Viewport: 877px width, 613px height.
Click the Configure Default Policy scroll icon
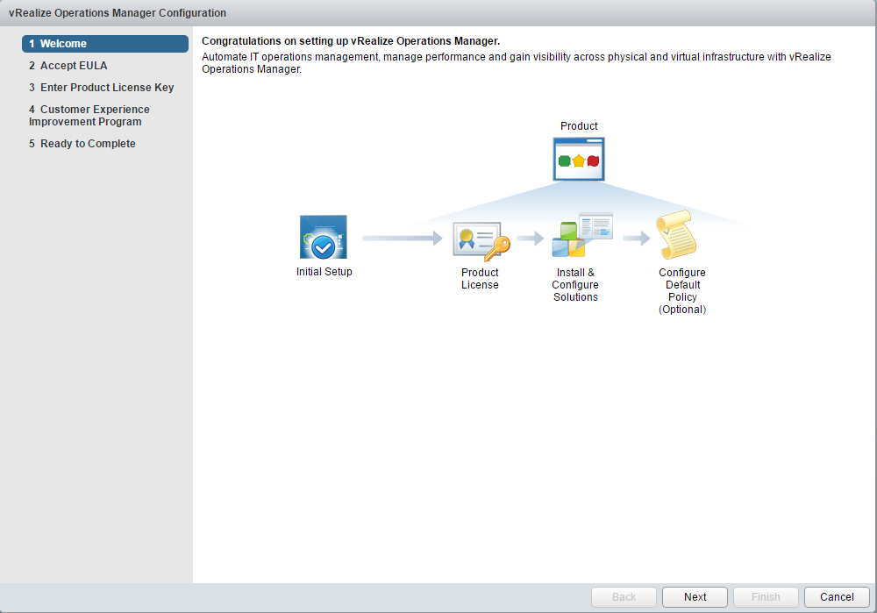[675, 235]
